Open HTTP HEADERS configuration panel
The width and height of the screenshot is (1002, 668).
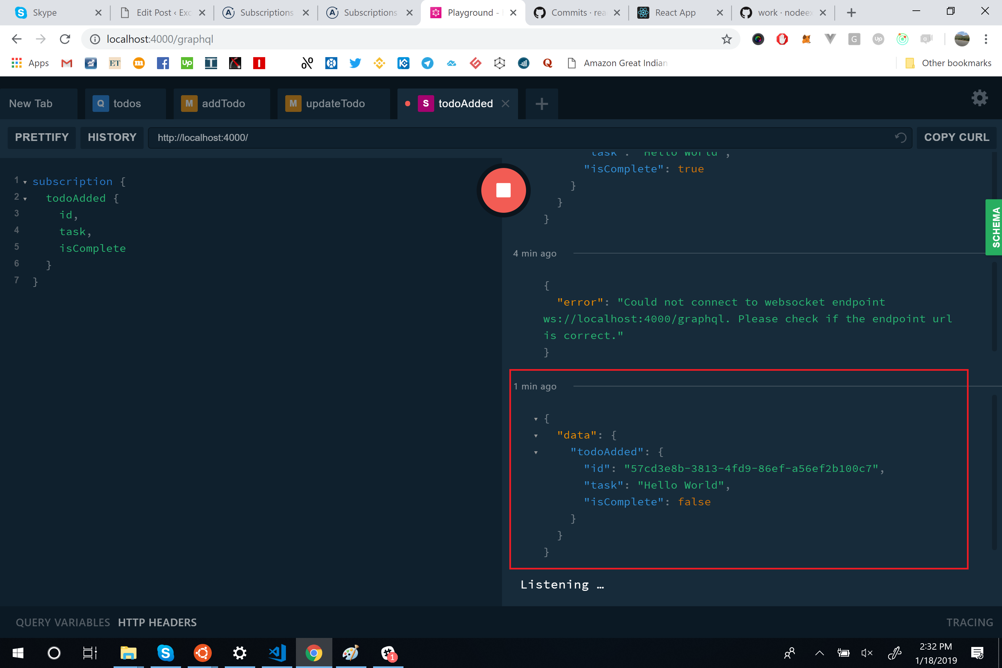click(x=157, y=622)
